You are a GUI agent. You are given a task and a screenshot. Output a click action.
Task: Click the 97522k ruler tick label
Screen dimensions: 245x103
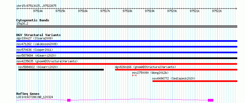(217, 11)
